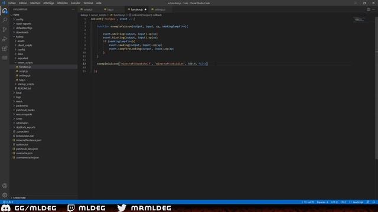Expand the startup_scripts folder

pyautogui.click(x=25, y=84)
